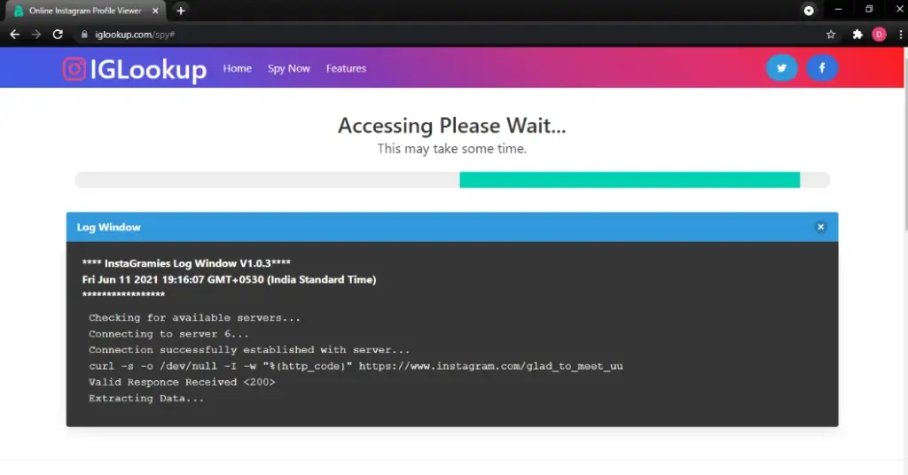Open the Chrome profile avatar
This screenshot has width=908, height=475.
click(879, 35)
